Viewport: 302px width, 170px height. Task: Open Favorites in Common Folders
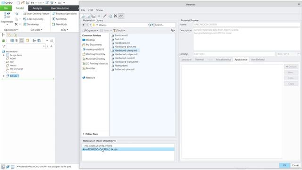[x=89, y=68]
